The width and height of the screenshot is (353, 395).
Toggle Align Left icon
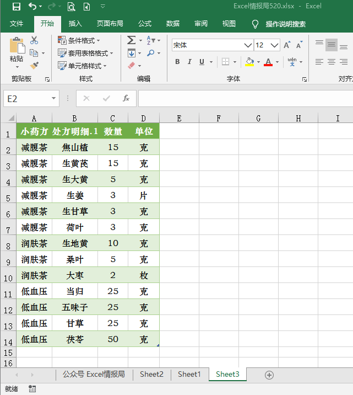pos(319,62)
